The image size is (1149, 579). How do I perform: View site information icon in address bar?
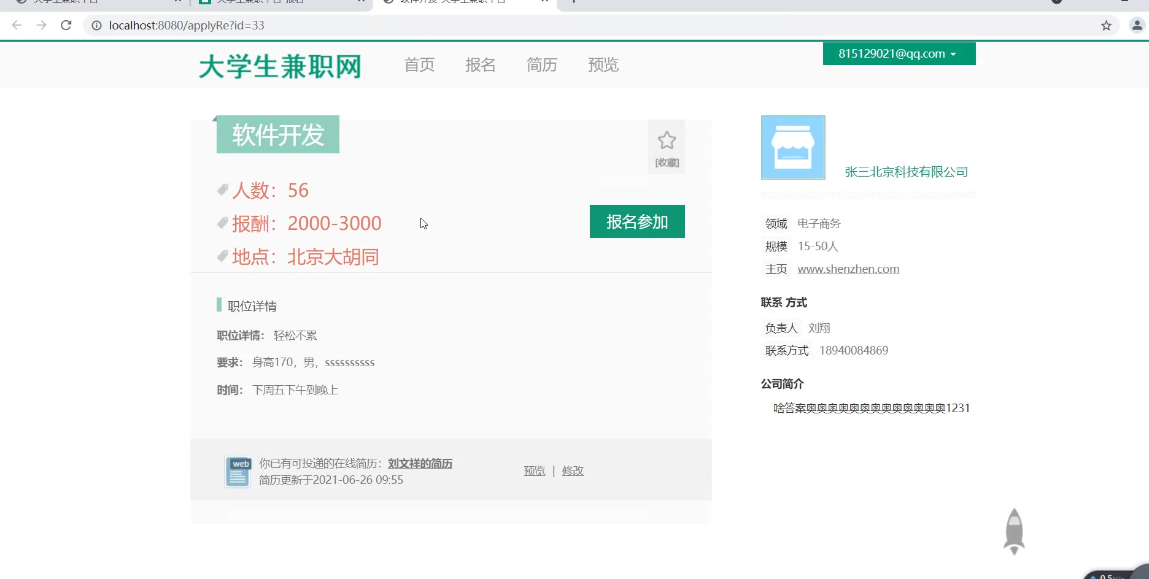(x=96, y=25)
